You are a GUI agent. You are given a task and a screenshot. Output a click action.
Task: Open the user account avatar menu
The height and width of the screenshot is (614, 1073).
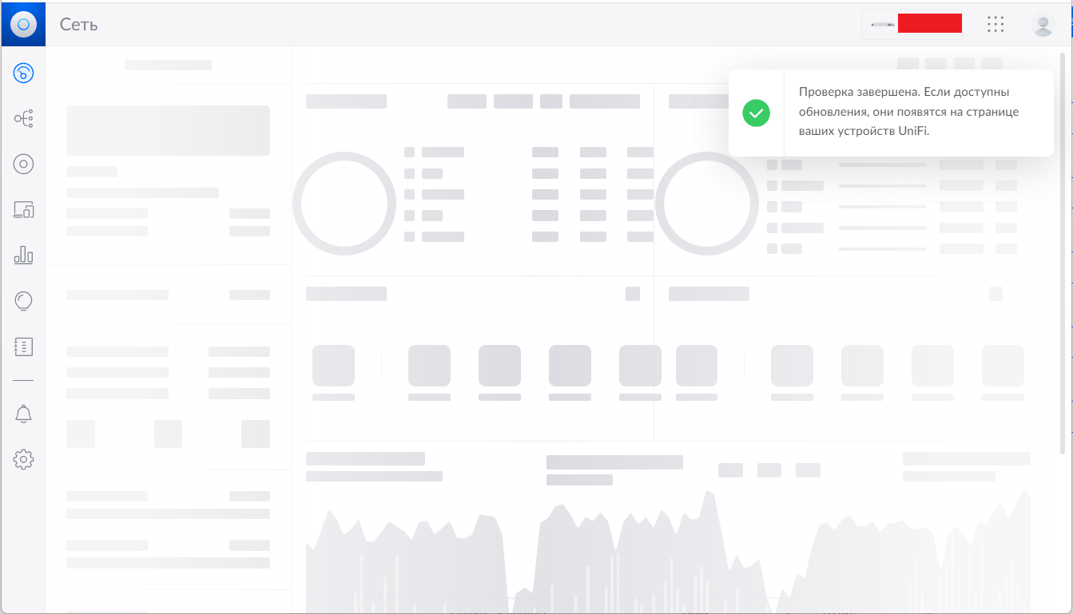click(1043, 25)
